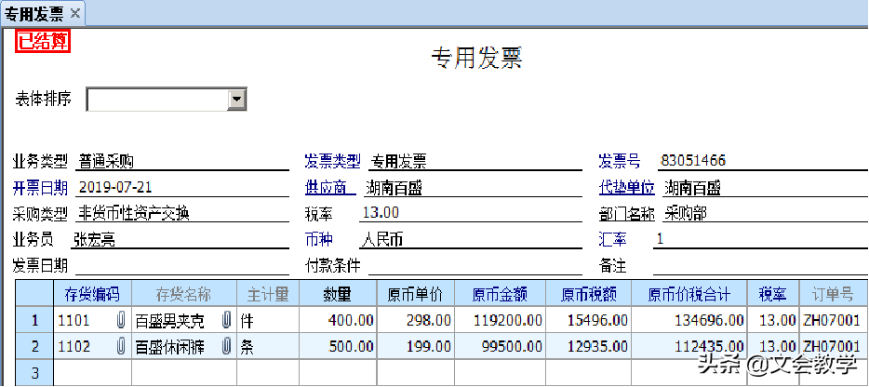Screen dimensions: 869x387
Task: Click unit price cell 298.00
Action: 416,320
